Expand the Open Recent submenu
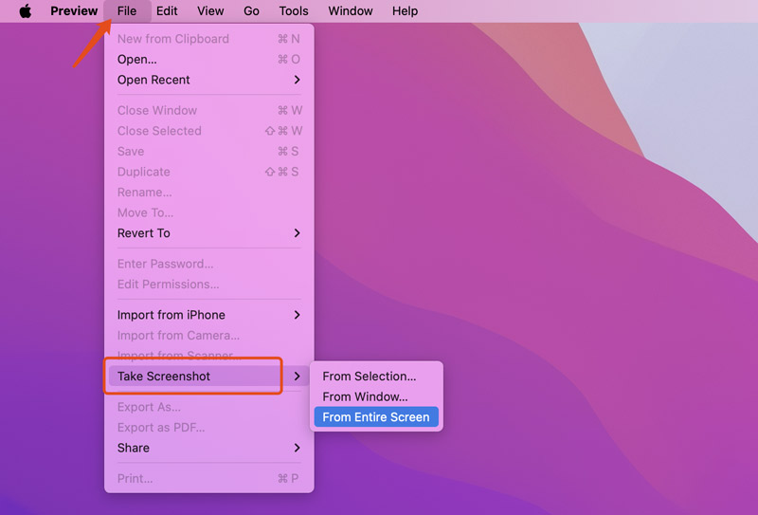Image resolution: width=758 pixels, height=515 pixels. [x=153, y=80]
